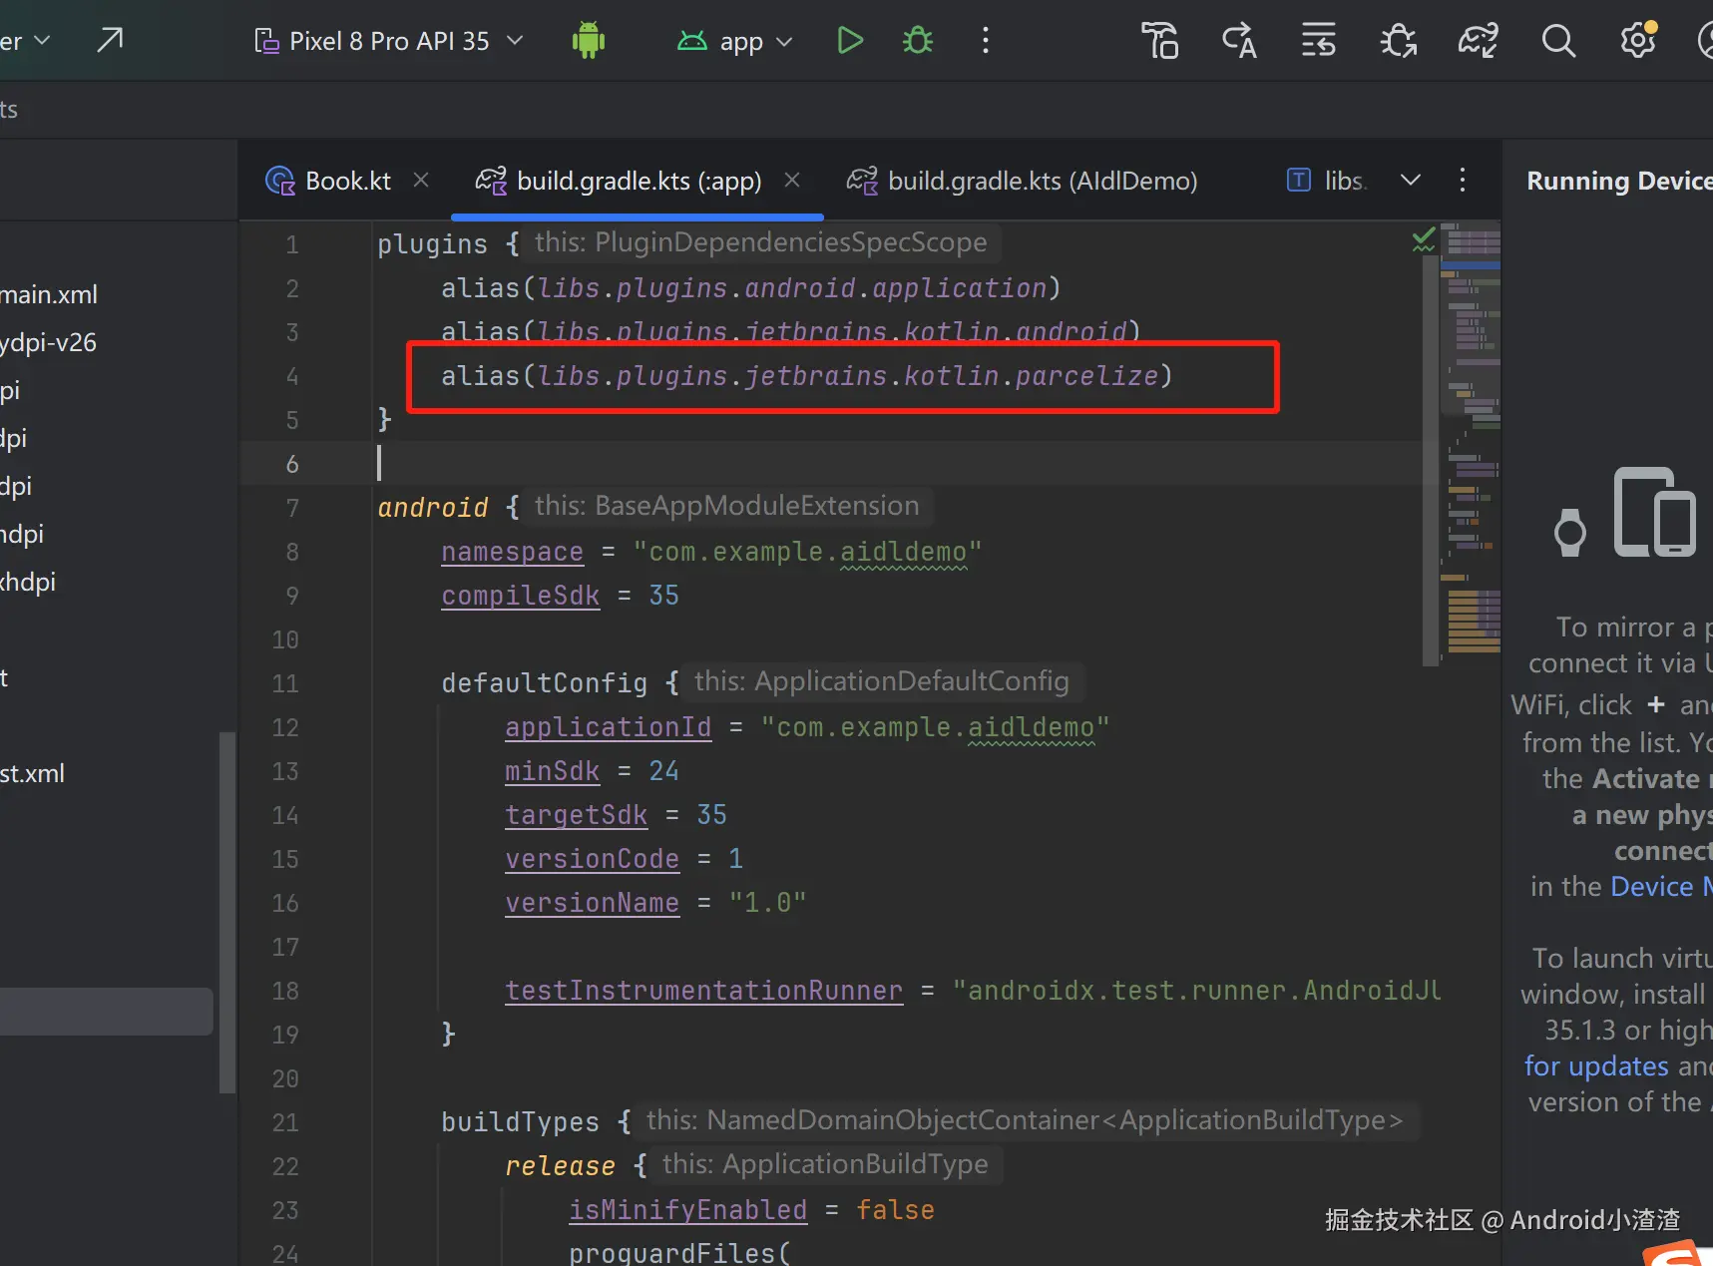Click the 'minSdk' property
This screenshot has width=1713, height=1266.
point(552,771)
